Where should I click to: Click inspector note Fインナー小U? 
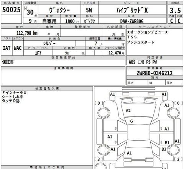[14, 93]
